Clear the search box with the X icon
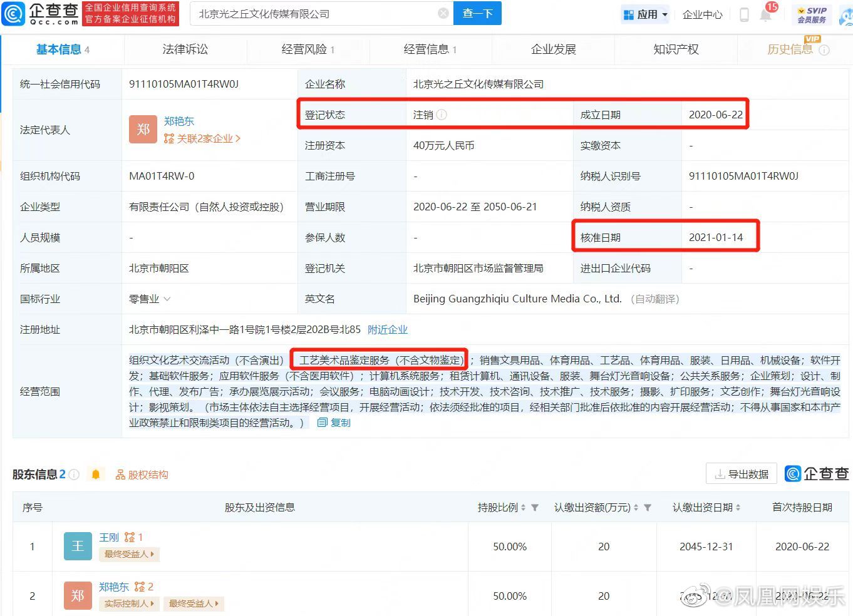This screenshot has height=616, width=853. pyautogui.click(x=443, y=13)
